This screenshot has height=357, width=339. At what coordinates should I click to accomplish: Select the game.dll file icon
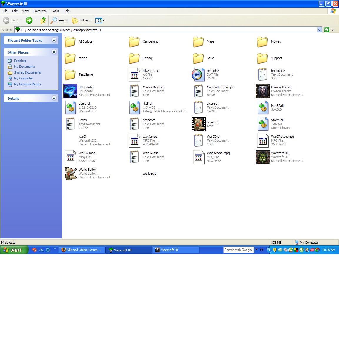[x=70, y=108]
